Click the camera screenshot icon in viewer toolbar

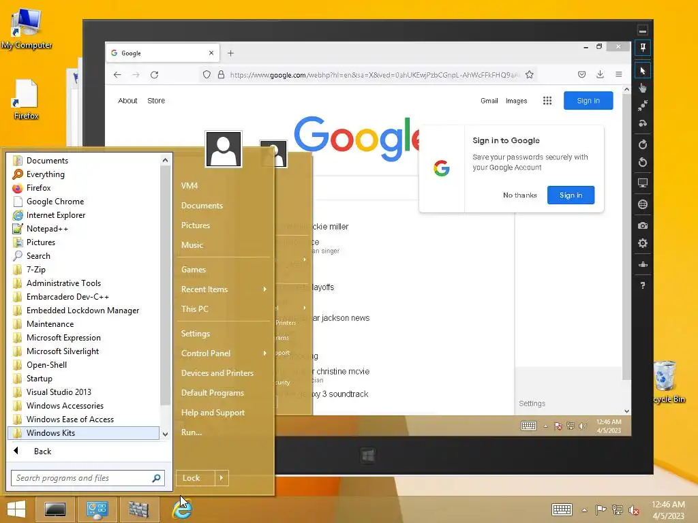tap(643, 225)
